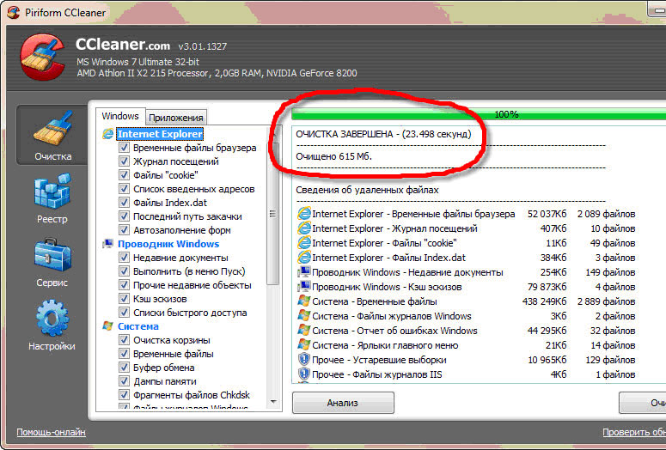Click Windows icon of Файлы журналов Windows result

point(303,316)
